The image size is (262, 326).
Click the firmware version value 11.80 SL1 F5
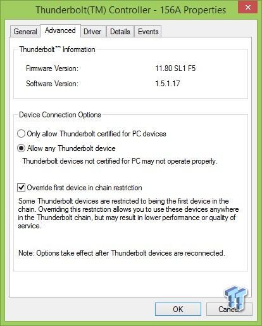[175, 68]
